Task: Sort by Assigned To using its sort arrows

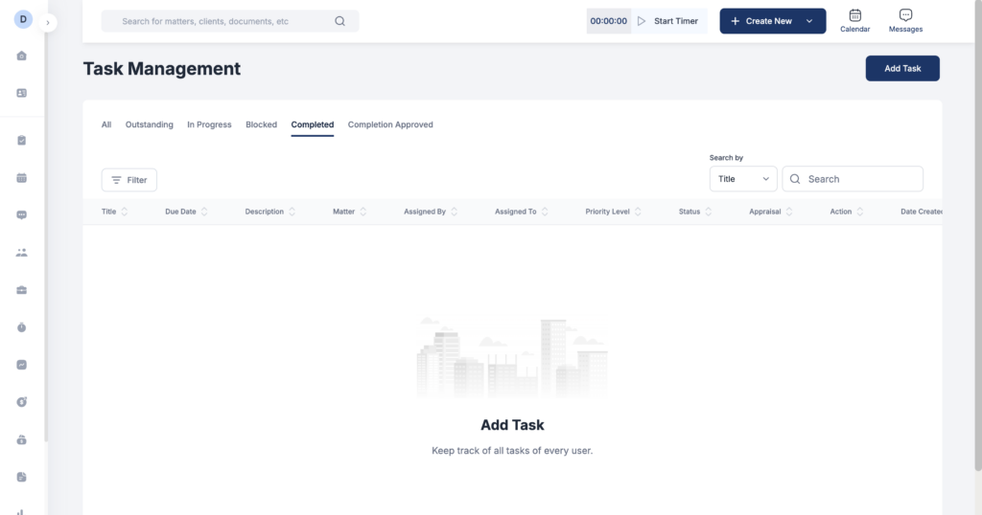Action: pyautogui.click(x=545, y=212)
